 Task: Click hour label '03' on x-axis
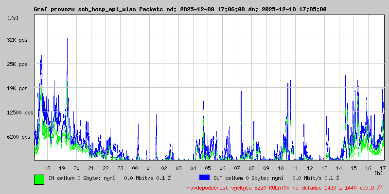coord(178,168)
